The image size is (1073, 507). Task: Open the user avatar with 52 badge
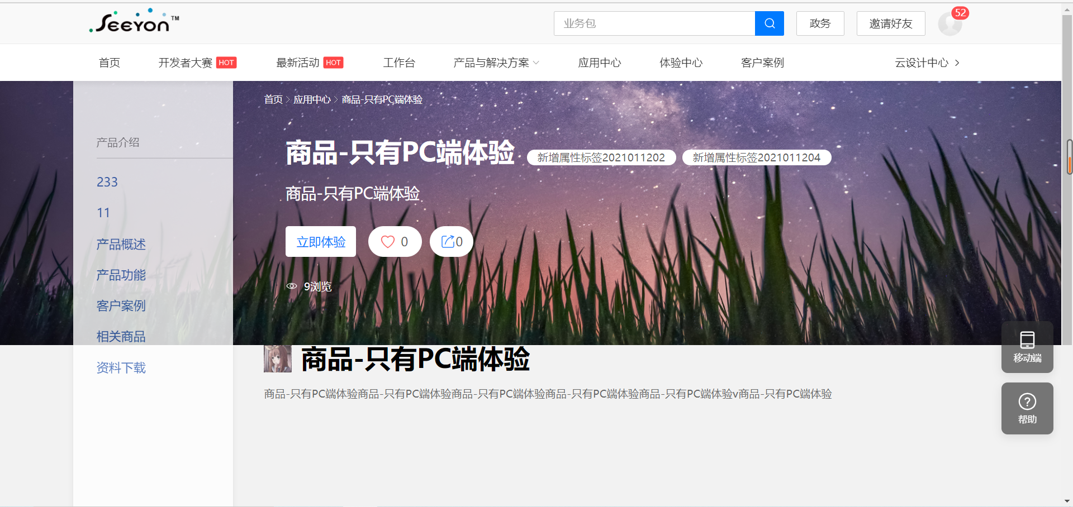pyautogui.click(x=949, y=24)
